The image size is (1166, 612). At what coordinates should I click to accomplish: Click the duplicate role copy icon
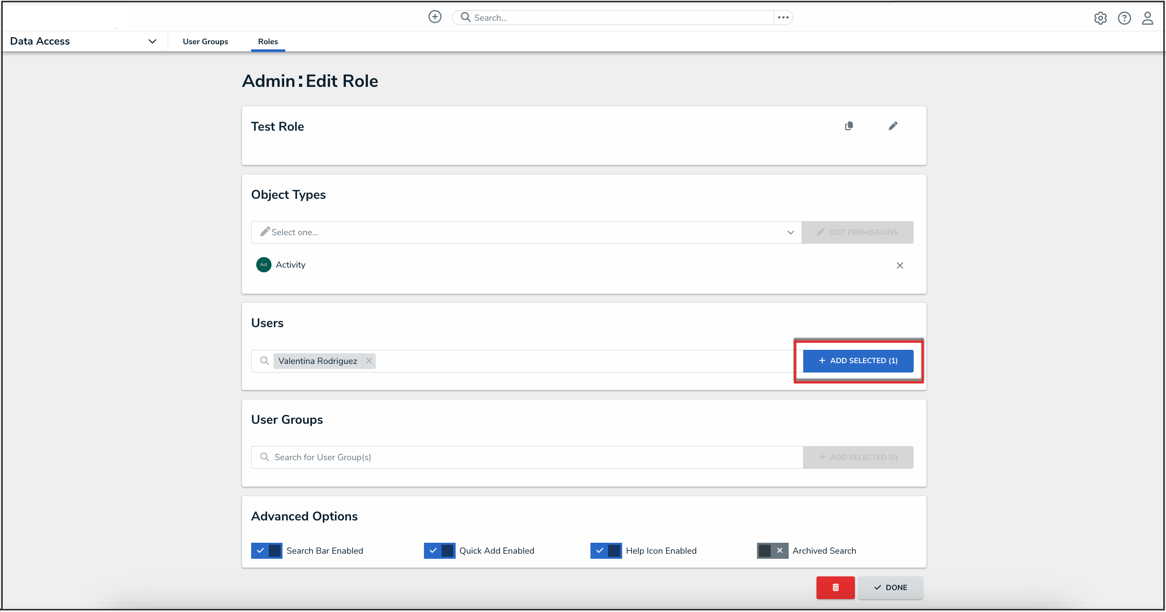(849, 126)
